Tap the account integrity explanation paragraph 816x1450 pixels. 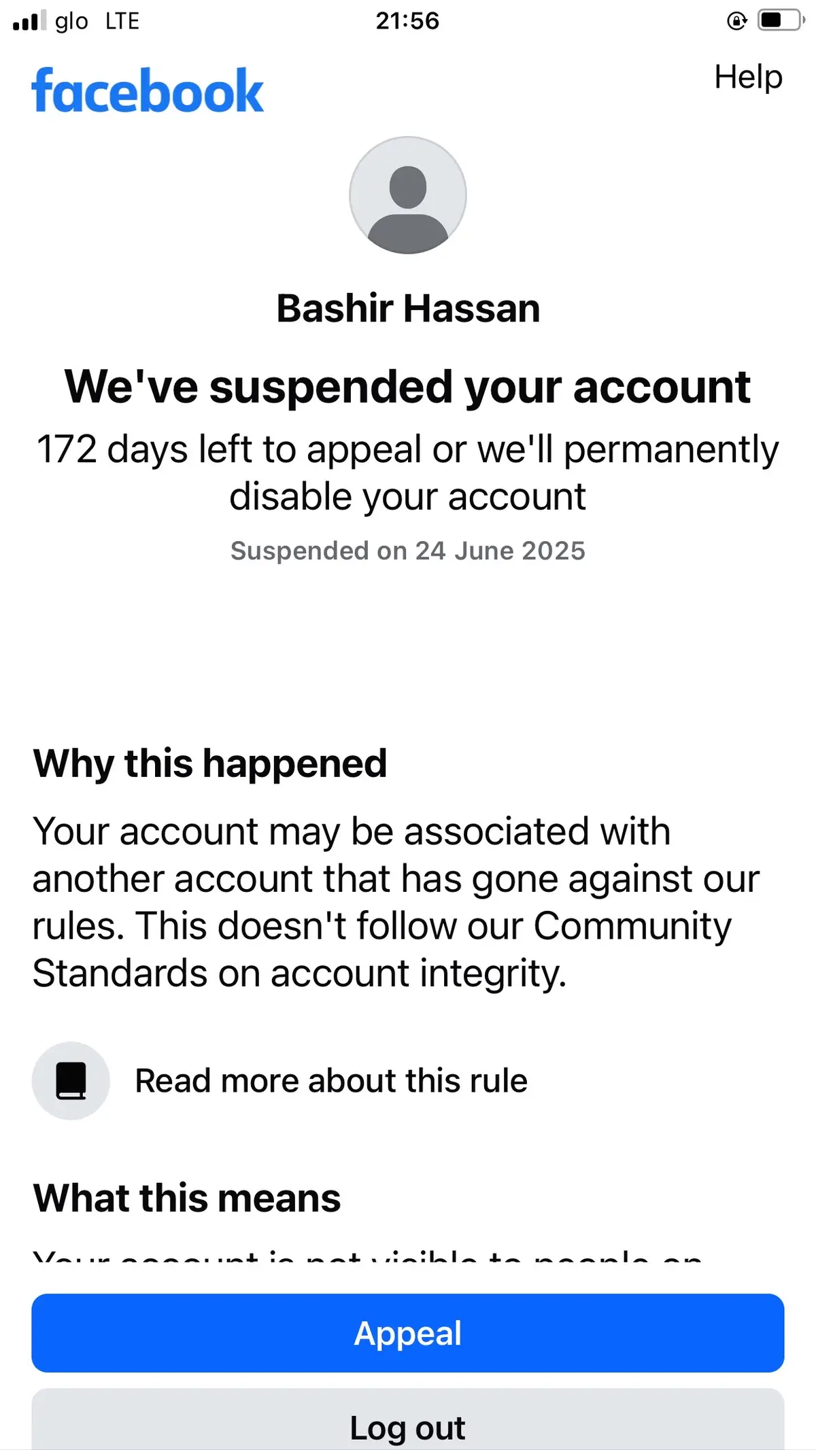point(396,902)
